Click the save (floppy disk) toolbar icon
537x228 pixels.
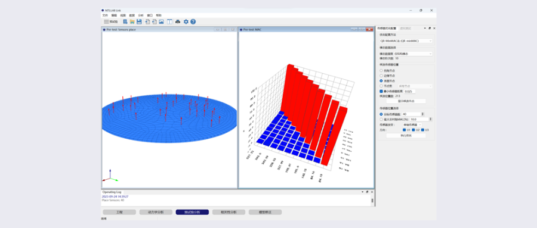(139, 21)
